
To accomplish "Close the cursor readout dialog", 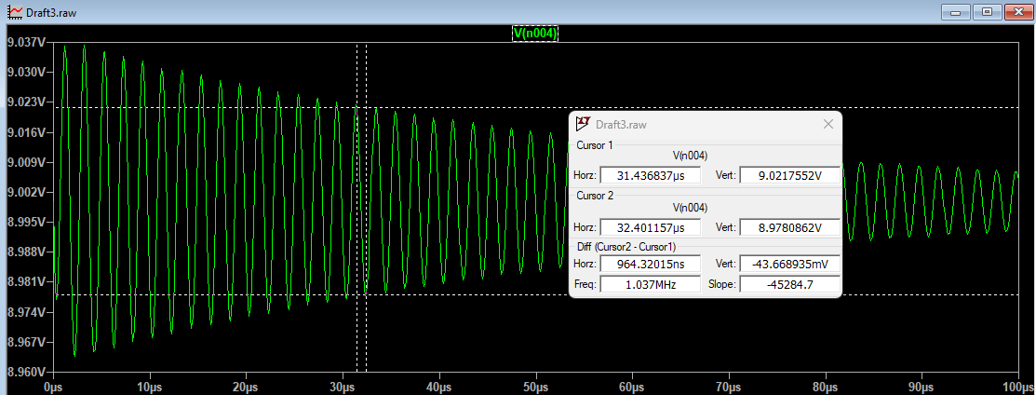I will point(827,124).
